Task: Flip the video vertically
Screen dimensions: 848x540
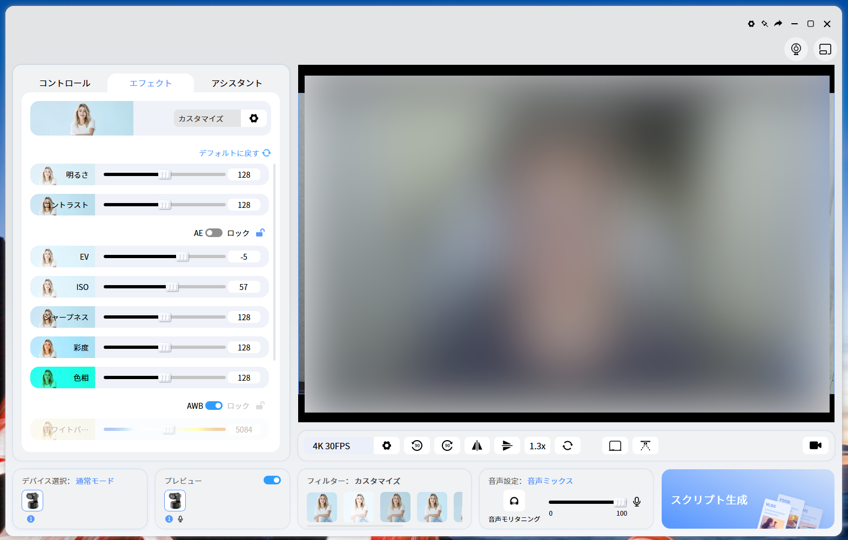Action: coord(507,446)
